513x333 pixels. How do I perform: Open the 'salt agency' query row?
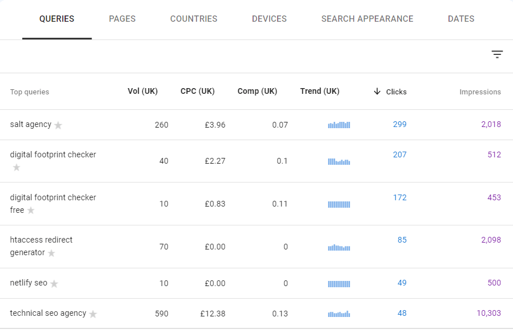pyautogui.click(x=256, y=125)
